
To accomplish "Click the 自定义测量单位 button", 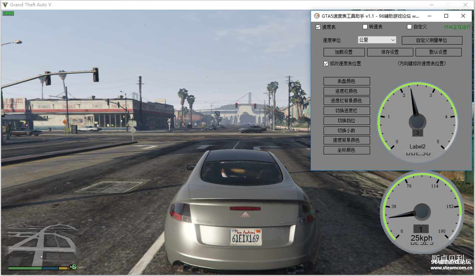I will tap(431, 40).
